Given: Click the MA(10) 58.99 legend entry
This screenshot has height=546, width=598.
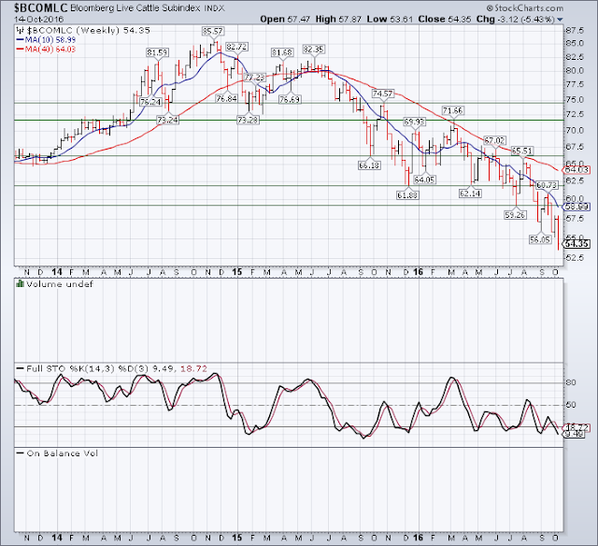Looking at the screenshot, I should point(46,39).
